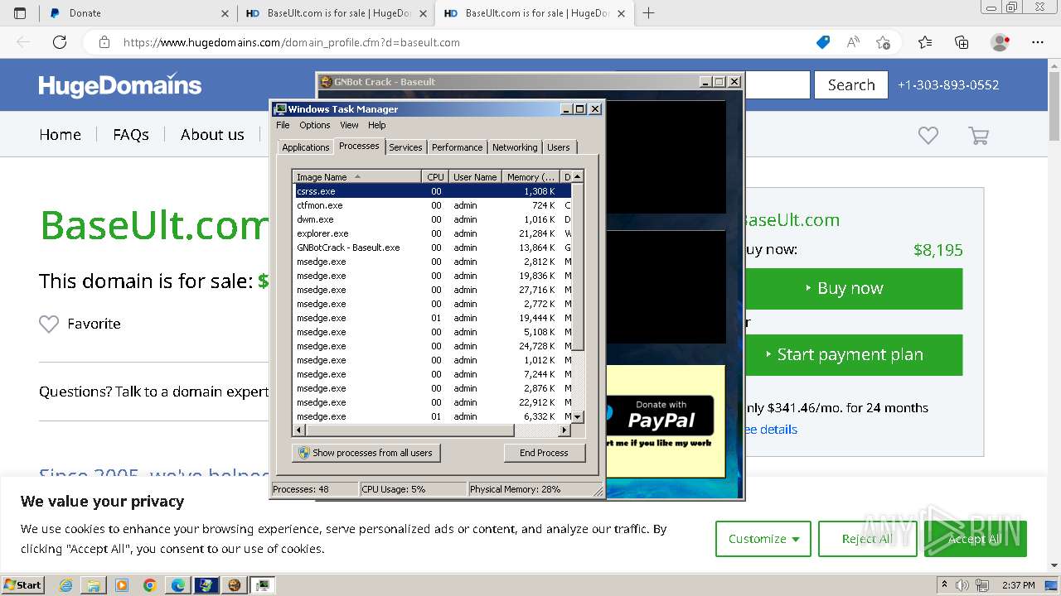Open the Users tab in Task Manager
This screenshot has width=1061, height=596.
click(559, 147)
